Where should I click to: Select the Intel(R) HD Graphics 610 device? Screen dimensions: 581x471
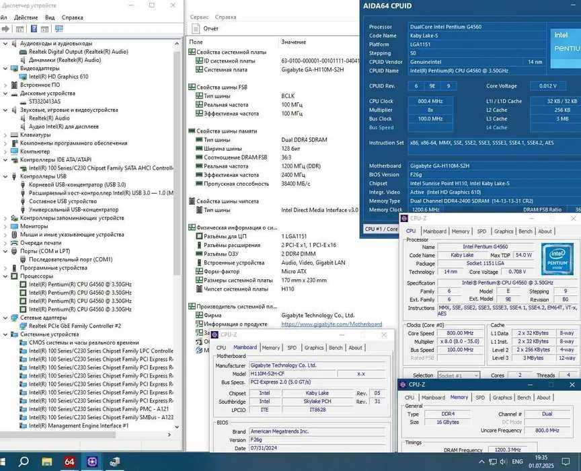(59, 77)
